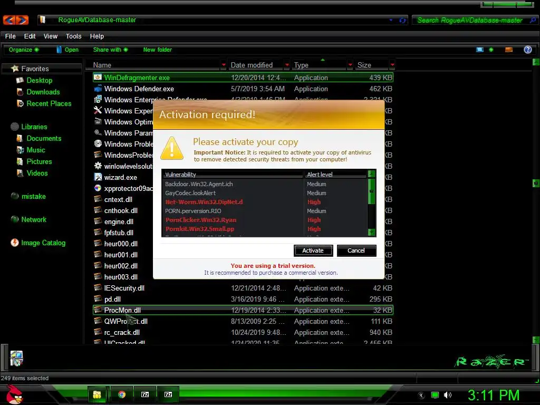Select the ProcMon.dll file

(243, 310)
